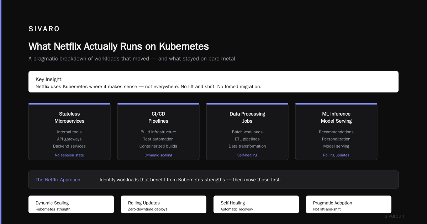Screen dimensions: 427x224
Task: Open the CI/CD Pipelines card heading
Action: 158,117
